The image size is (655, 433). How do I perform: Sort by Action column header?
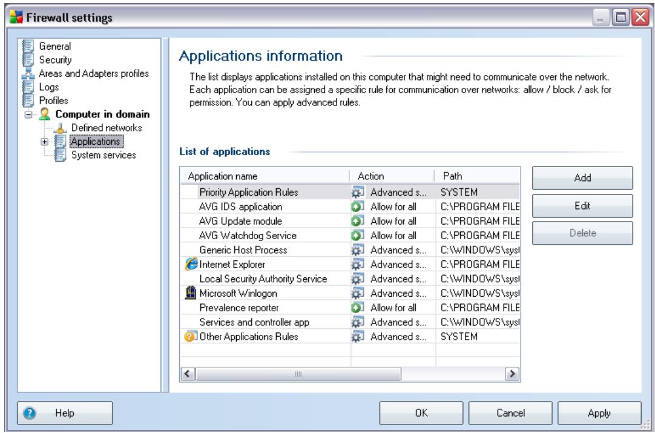[392, 176]
